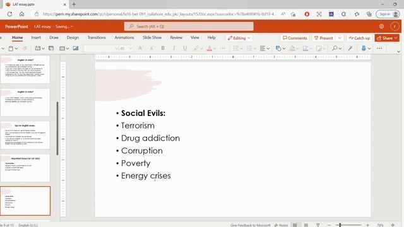Image resolution: width=404 pixels, height=227 pixels.
Task: Open the Help tab
Action: [211, 38]
